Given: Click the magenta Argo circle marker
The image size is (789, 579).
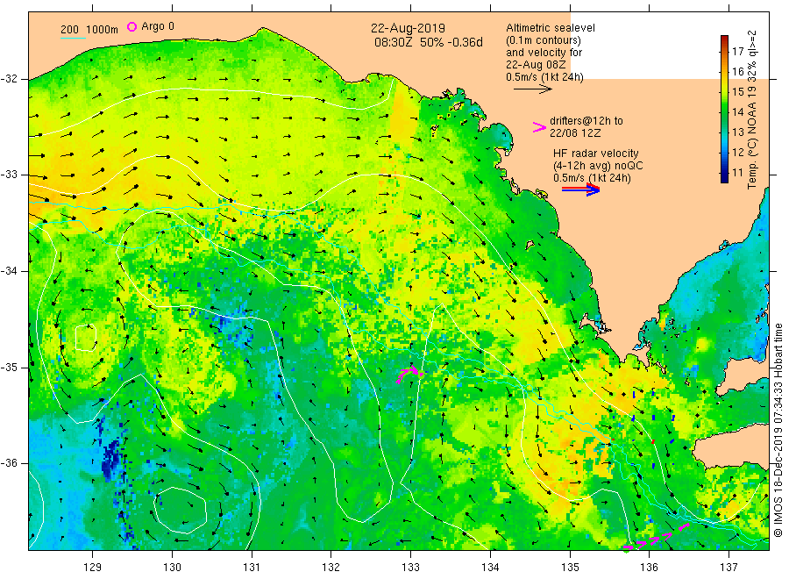Looking at the screenshot, I should click(131, 26).
